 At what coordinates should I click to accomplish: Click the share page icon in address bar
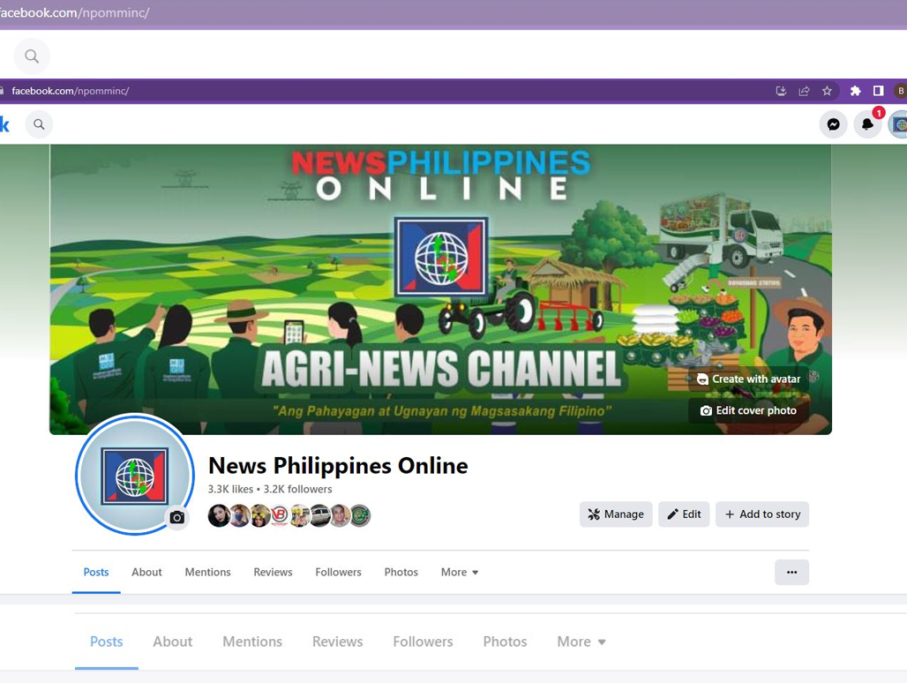804,91
